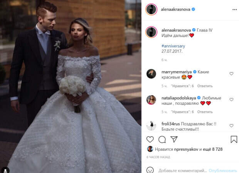The height and width of the screenshot is (173, 239).
Task: Open marrymemariya's avatar
Action: (151, 74)
